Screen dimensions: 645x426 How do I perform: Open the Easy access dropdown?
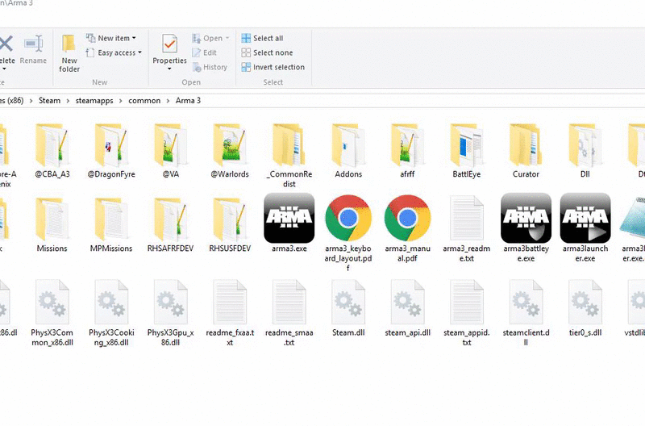pos(114,52)
